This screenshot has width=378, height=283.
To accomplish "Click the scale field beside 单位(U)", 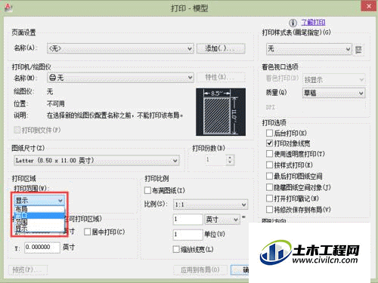I will pos(187,235).
